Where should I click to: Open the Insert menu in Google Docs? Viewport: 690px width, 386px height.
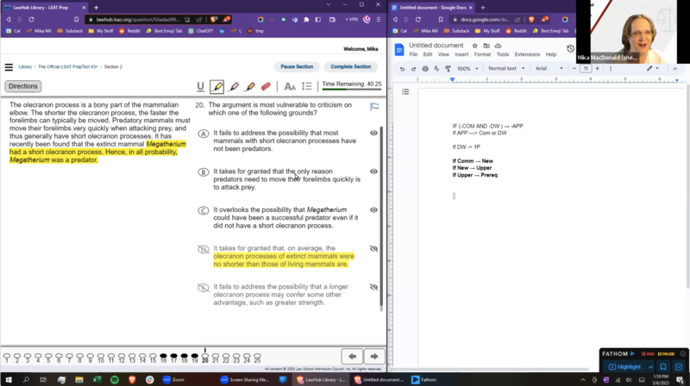pyautogui.click(x=462, y=54)
